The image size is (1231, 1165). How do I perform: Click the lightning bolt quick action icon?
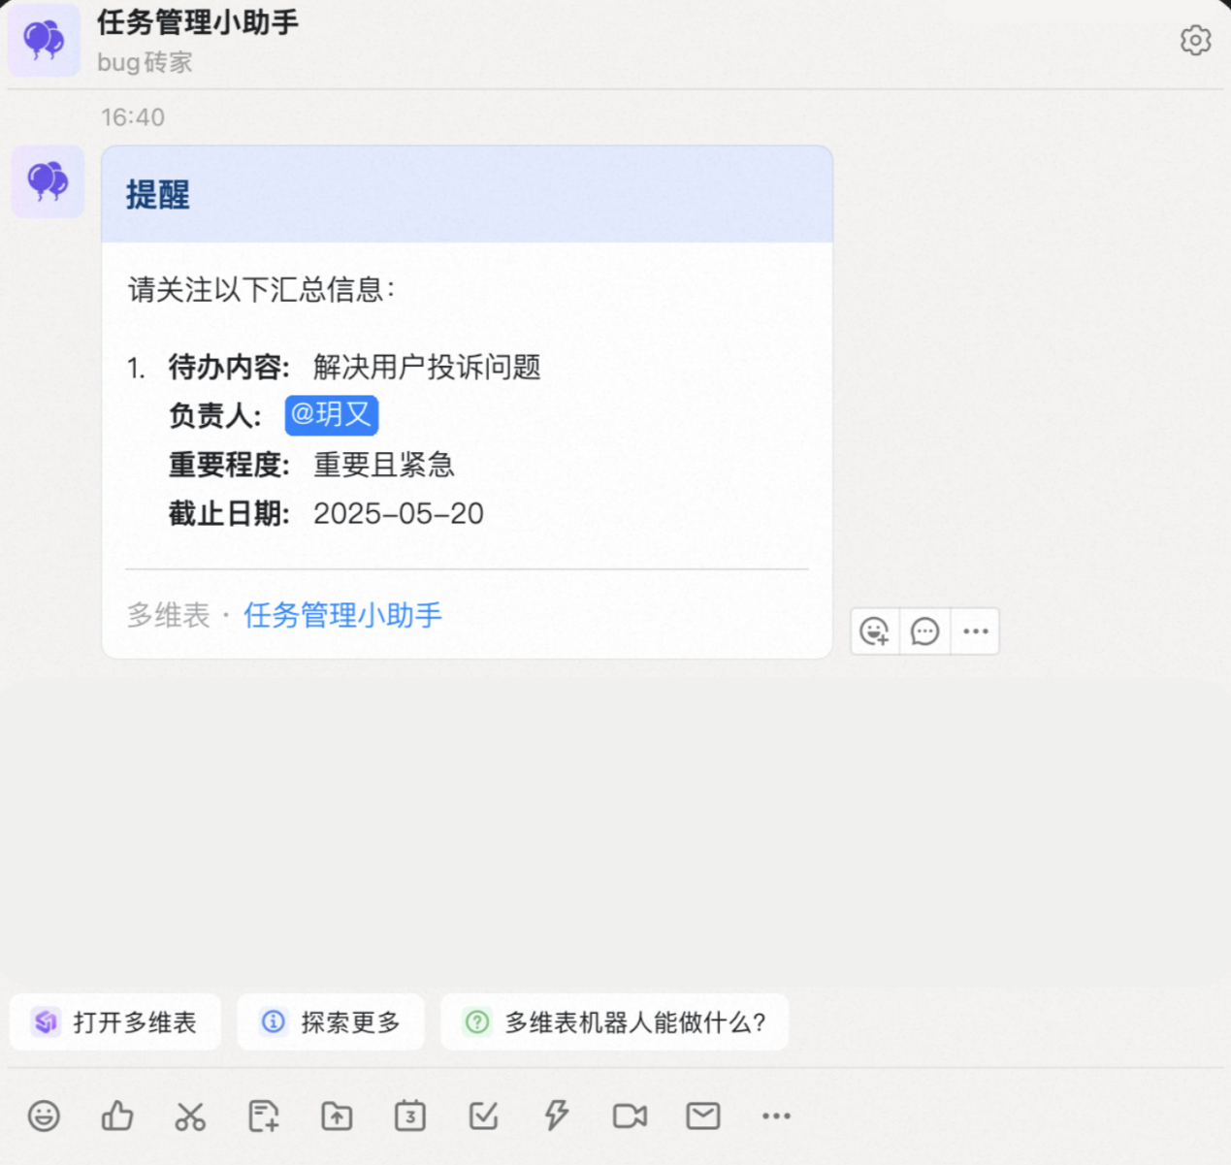(556, 1116)
